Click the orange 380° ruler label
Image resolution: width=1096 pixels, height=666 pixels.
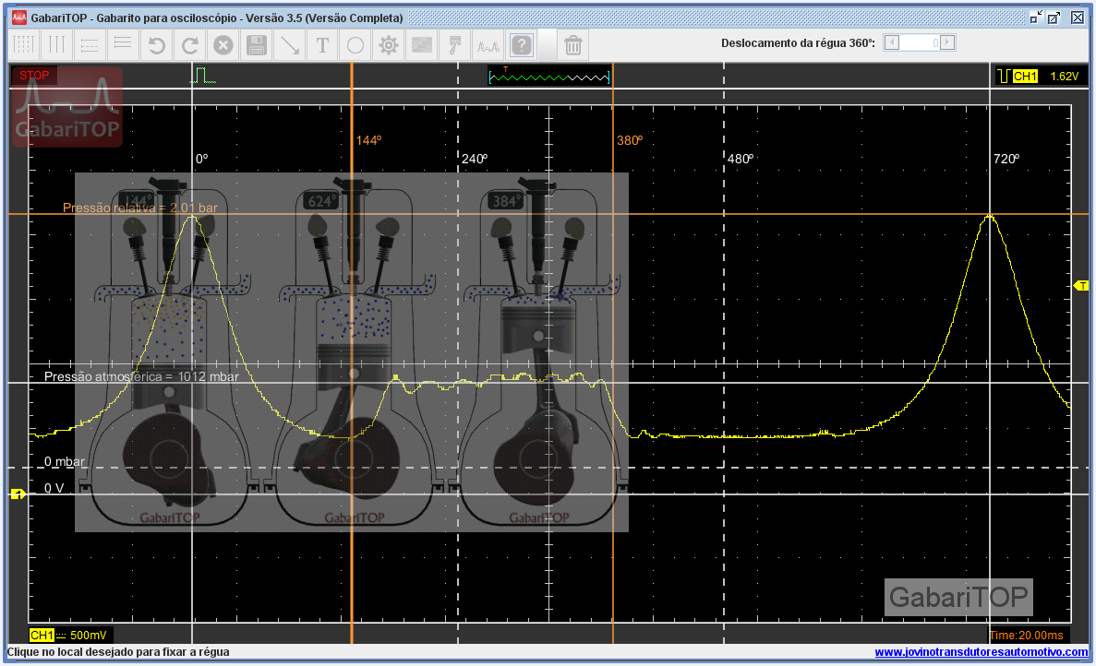click(630, 140)
